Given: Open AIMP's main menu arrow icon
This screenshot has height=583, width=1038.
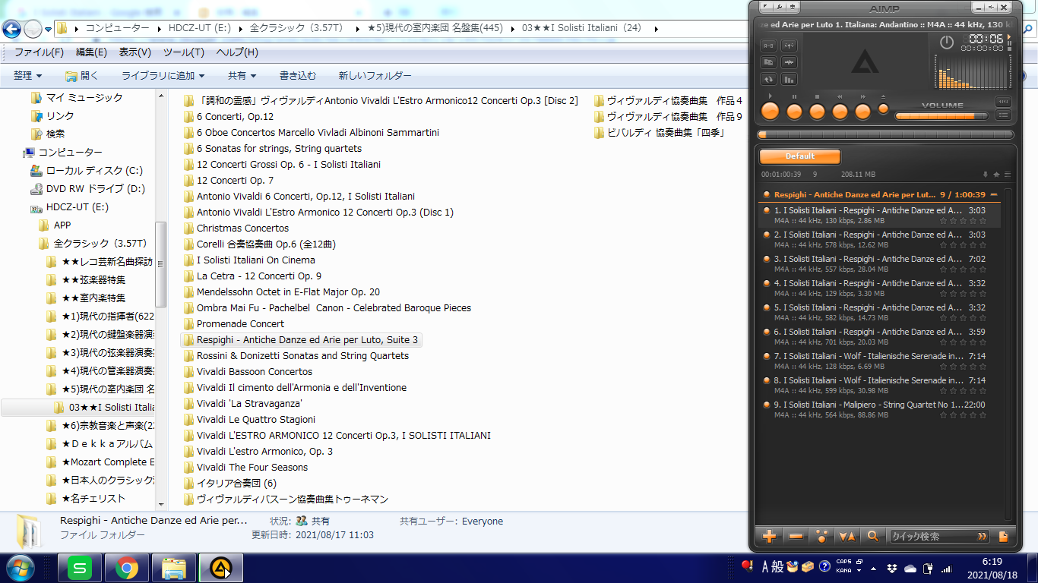Looking at the screenshot, I should point(765,7).
